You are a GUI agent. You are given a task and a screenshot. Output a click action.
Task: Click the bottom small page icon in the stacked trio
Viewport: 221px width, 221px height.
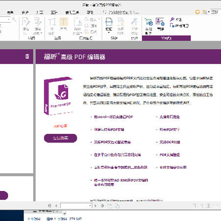[x=87, y=32]
